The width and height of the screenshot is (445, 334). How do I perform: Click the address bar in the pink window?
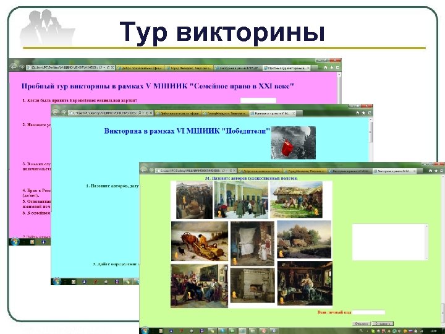click(70, 67)
